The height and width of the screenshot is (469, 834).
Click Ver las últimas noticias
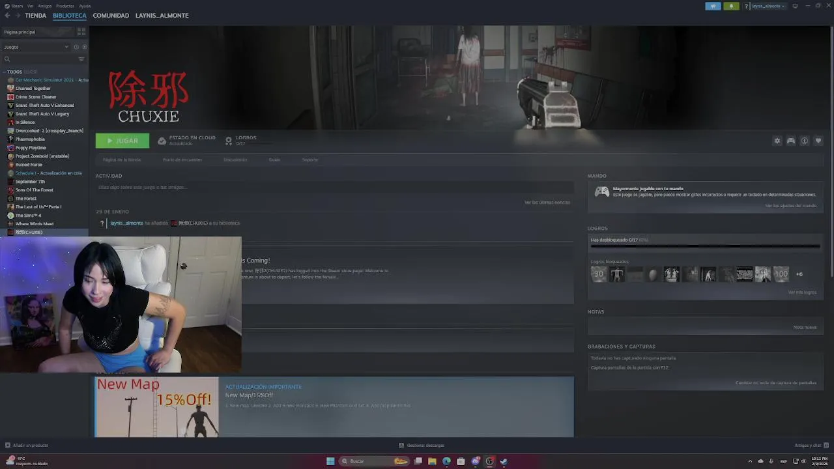coord(547,203)
